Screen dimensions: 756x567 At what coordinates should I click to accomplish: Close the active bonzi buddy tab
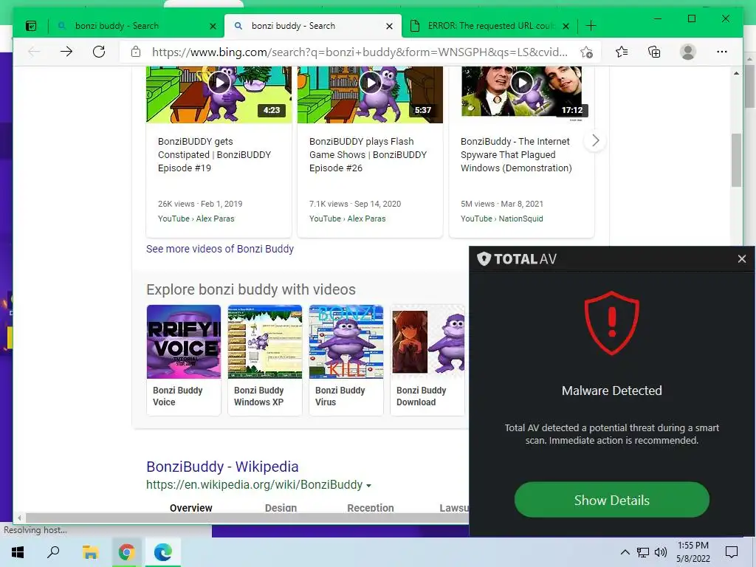pyautogui.click(x=389, y=26)
